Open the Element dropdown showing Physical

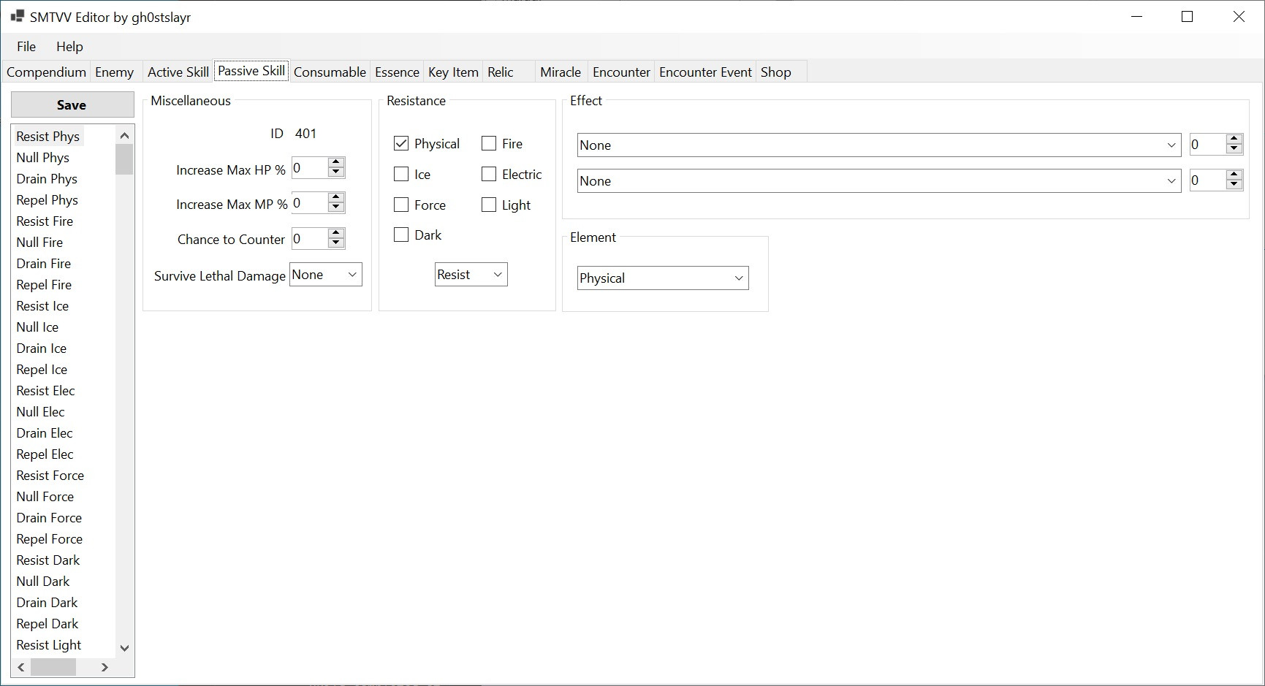(x=663, y=278)
